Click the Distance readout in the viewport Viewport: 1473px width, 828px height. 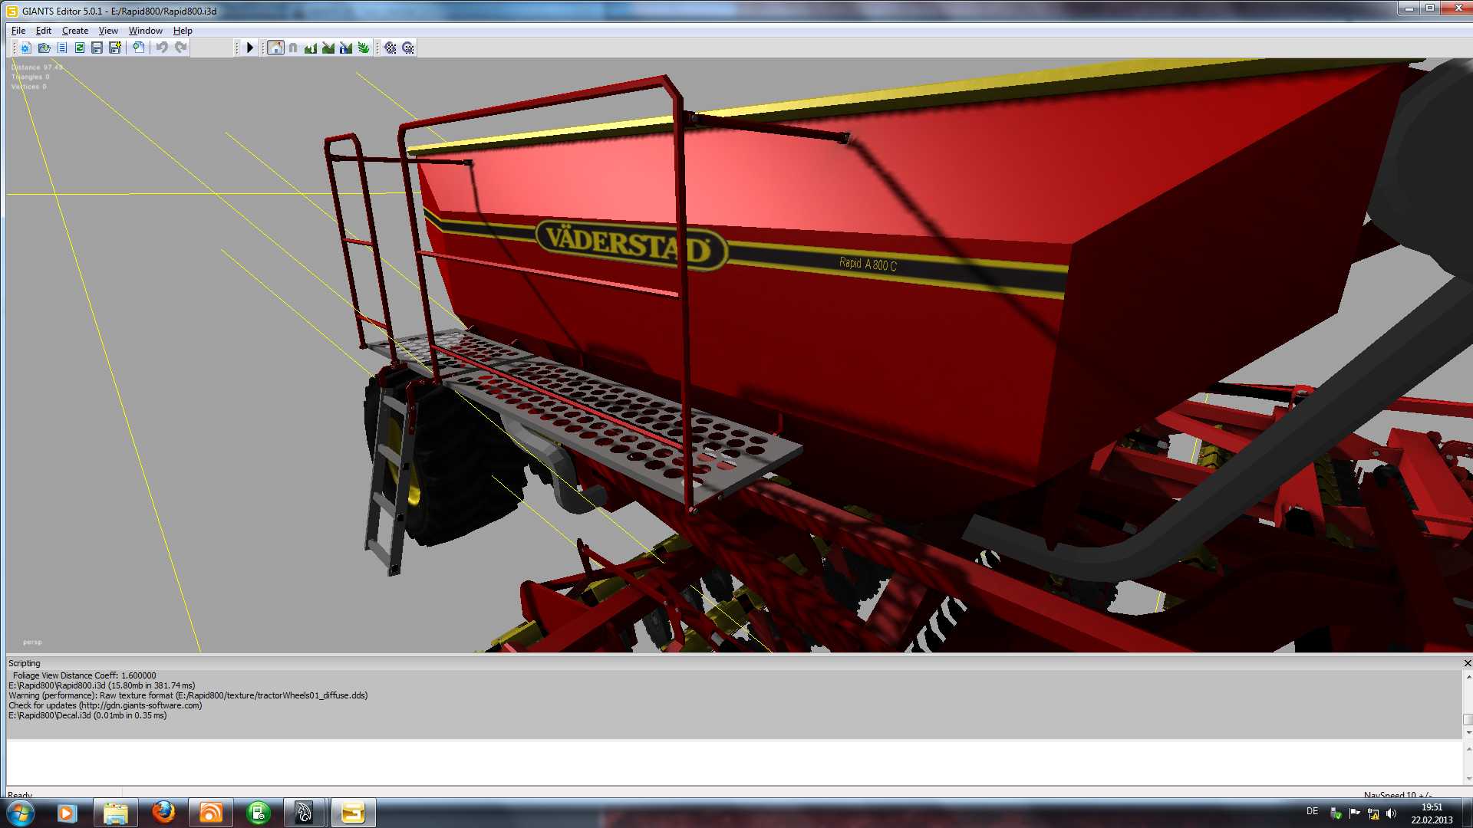pos(37,67)
